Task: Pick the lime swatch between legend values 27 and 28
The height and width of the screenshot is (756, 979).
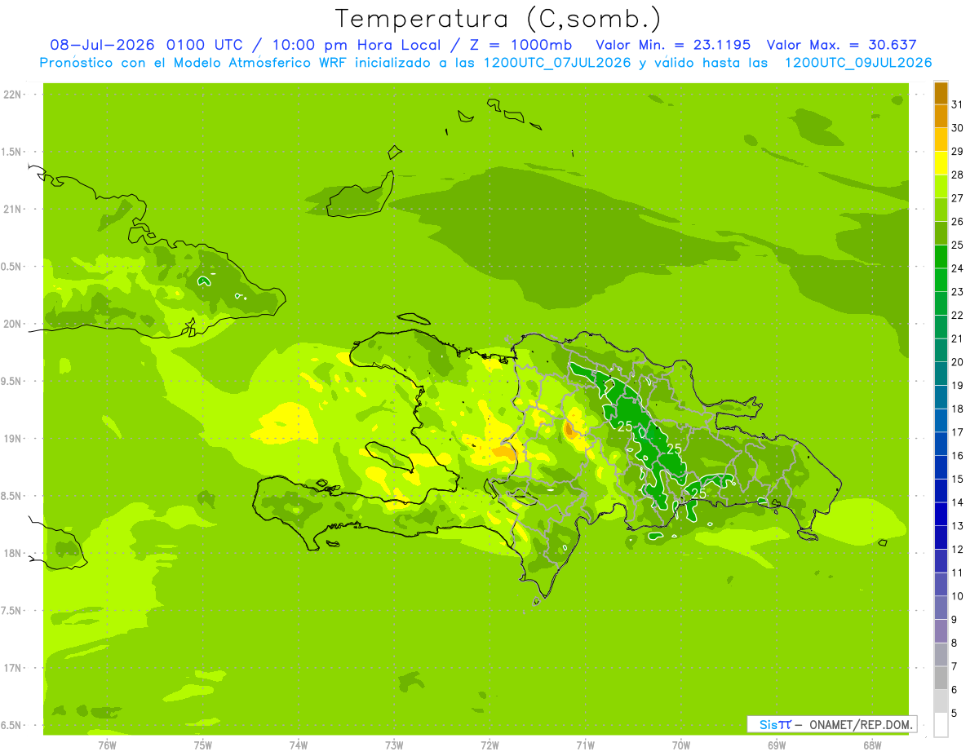Action: pos(941,186)
